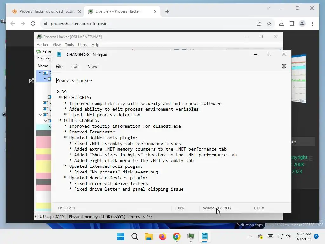Image resolution: width=325 pixels, height=244 pixels.
Task: Collapse the first process tree node
Action: (40, 73)
